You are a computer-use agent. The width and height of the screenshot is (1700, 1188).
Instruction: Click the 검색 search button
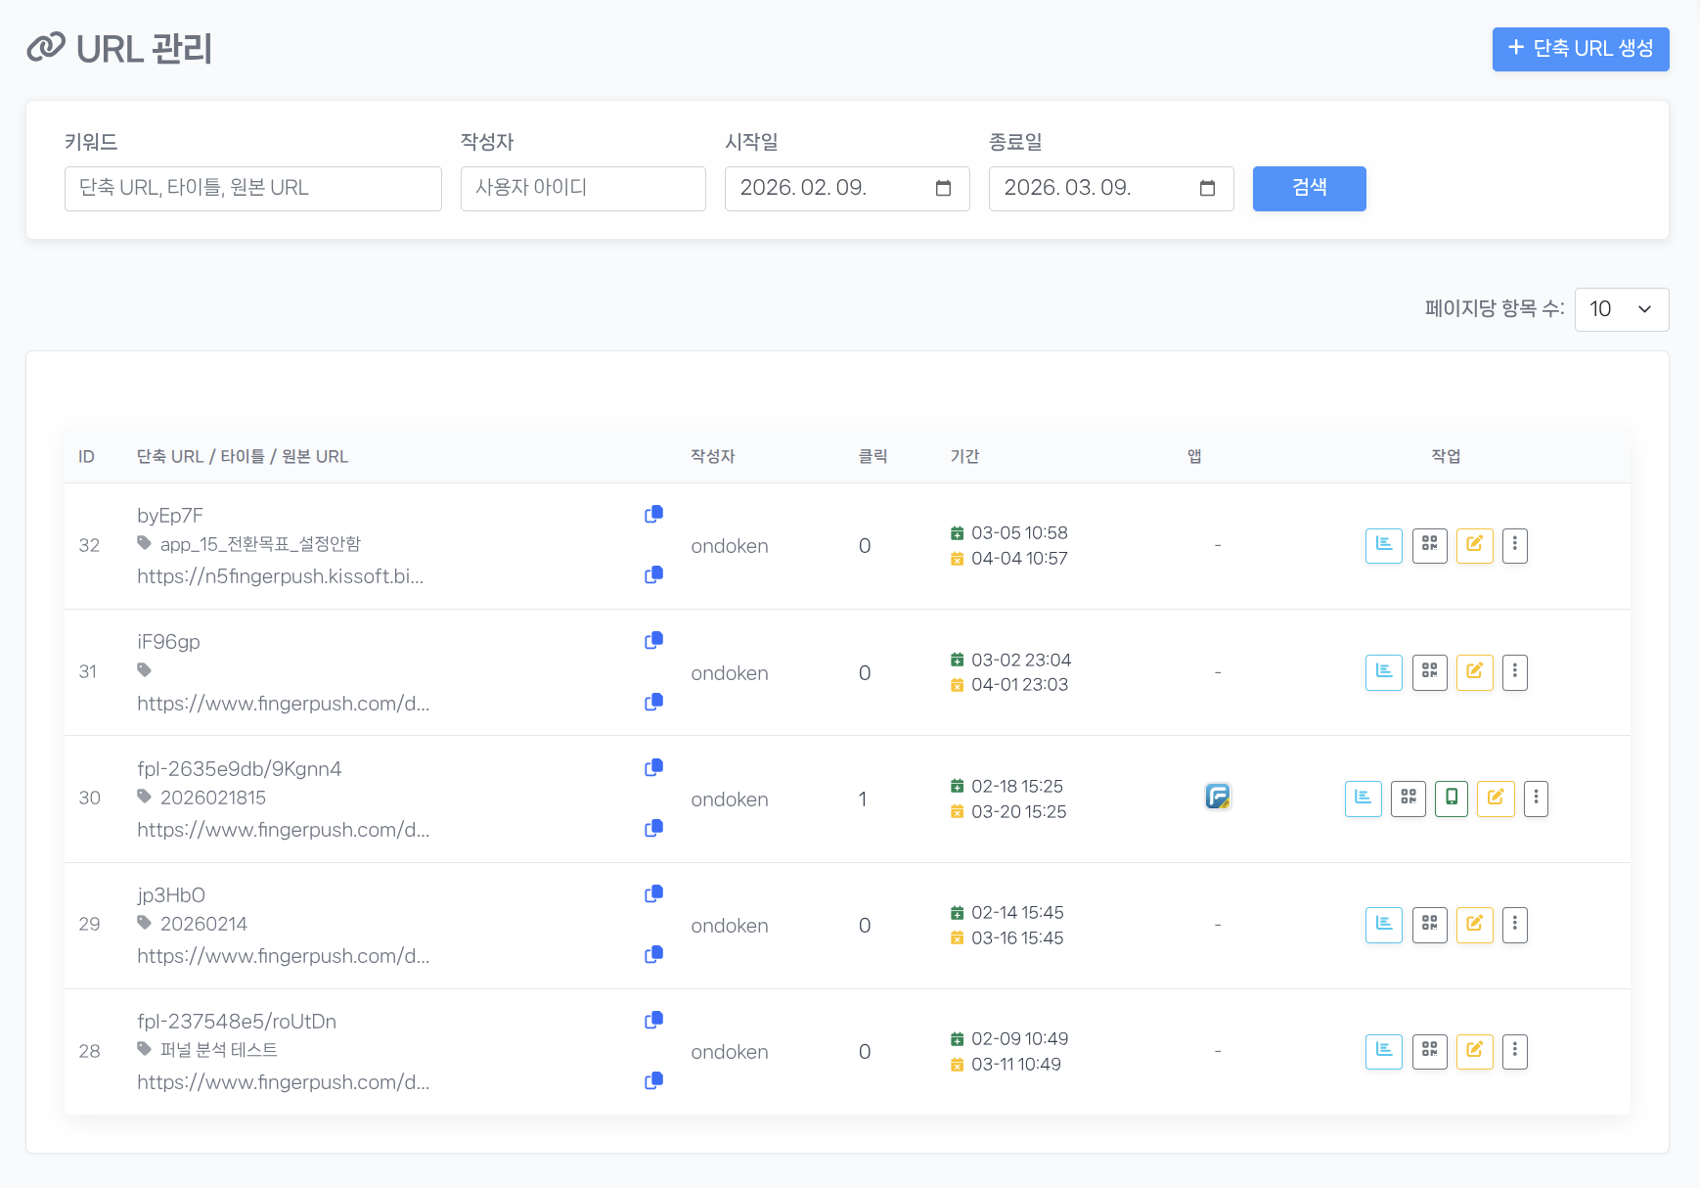[x=1309, y=188]
